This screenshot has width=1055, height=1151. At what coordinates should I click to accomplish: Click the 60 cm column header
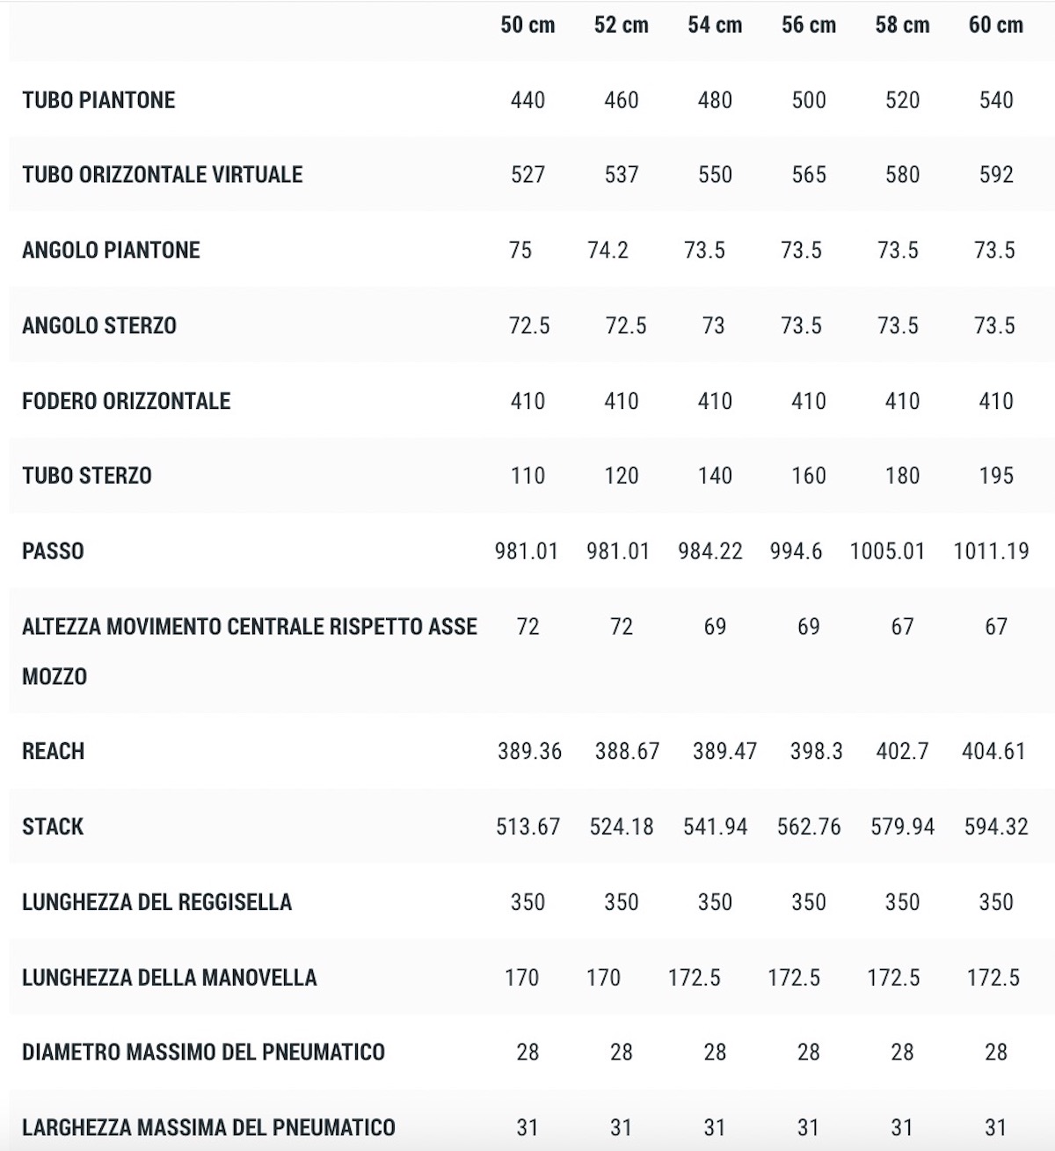995,25
